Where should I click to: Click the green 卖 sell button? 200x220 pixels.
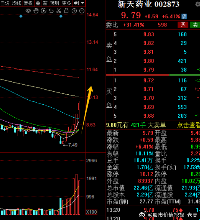coord(195,25)
